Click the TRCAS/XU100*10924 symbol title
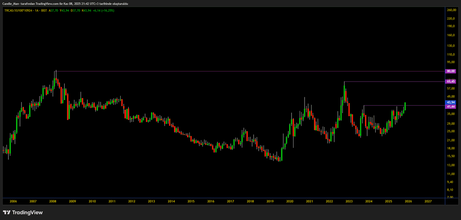Viewport: 461px width, 220px height. tap(18, 10)
